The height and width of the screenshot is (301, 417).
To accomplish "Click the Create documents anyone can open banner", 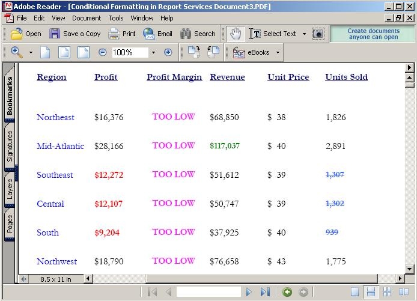I will pyautogui.click(x=373, y=34).
